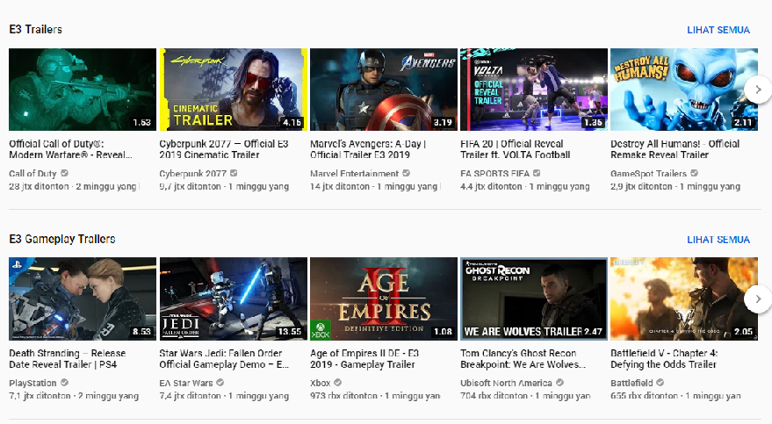Open title FIFA 20 Official Reveal Trailer

515,149
